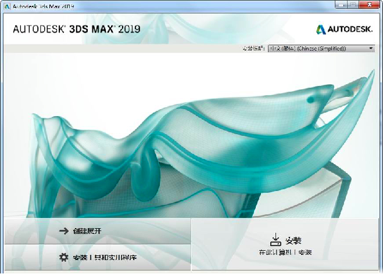Image resolution: width=383 pixels, height=274 pixels.
Task: Click the maximize button in title bar
Action: point(353,5)
